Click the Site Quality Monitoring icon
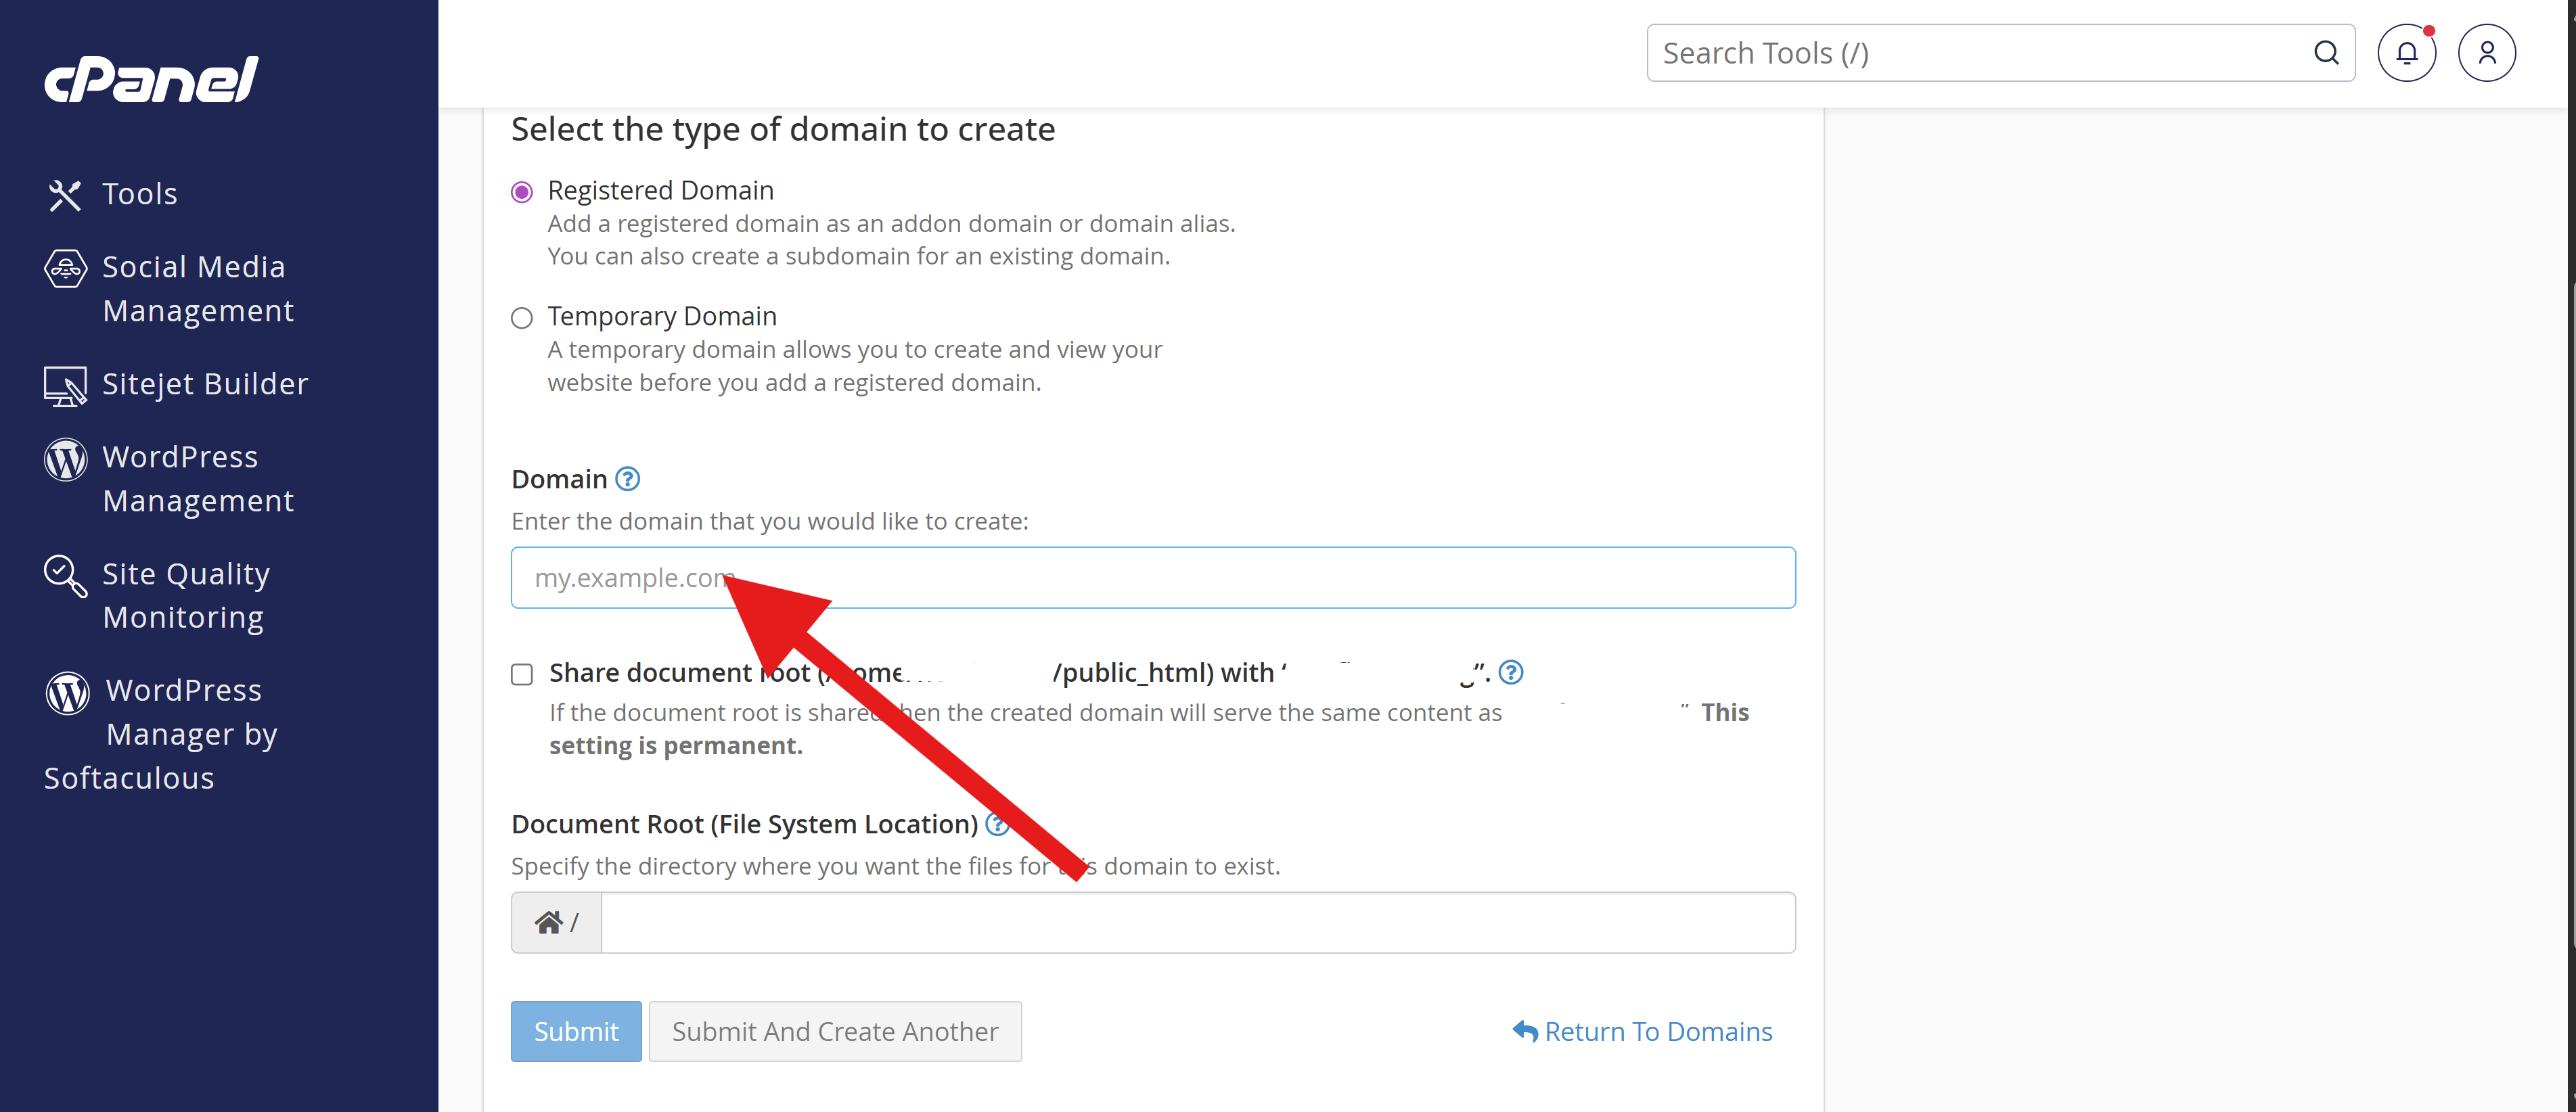 coord(65,575)
